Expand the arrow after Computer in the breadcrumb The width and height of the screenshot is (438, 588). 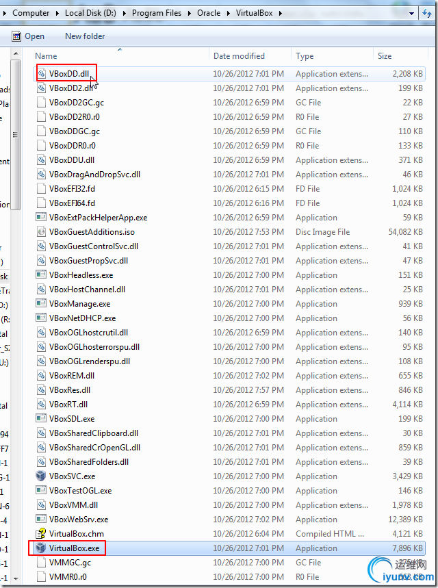(57, 13)
